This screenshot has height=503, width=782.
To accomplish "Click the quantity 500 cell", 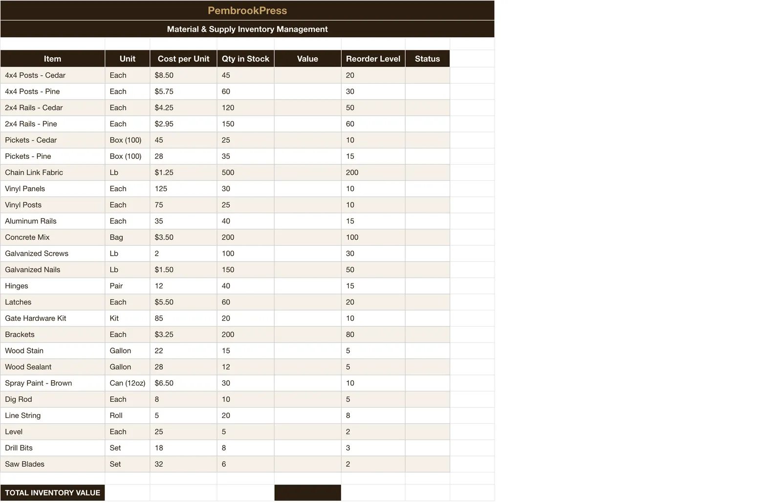I will pyautogui.click(x=245, y=173).
